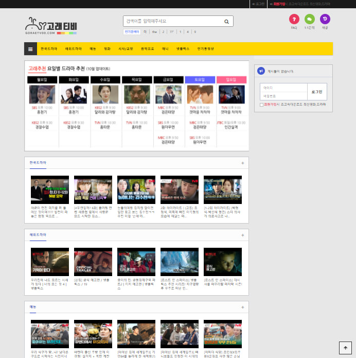Click the purple new posts icon
356x358 pixels.
click(x=325, y=19)
